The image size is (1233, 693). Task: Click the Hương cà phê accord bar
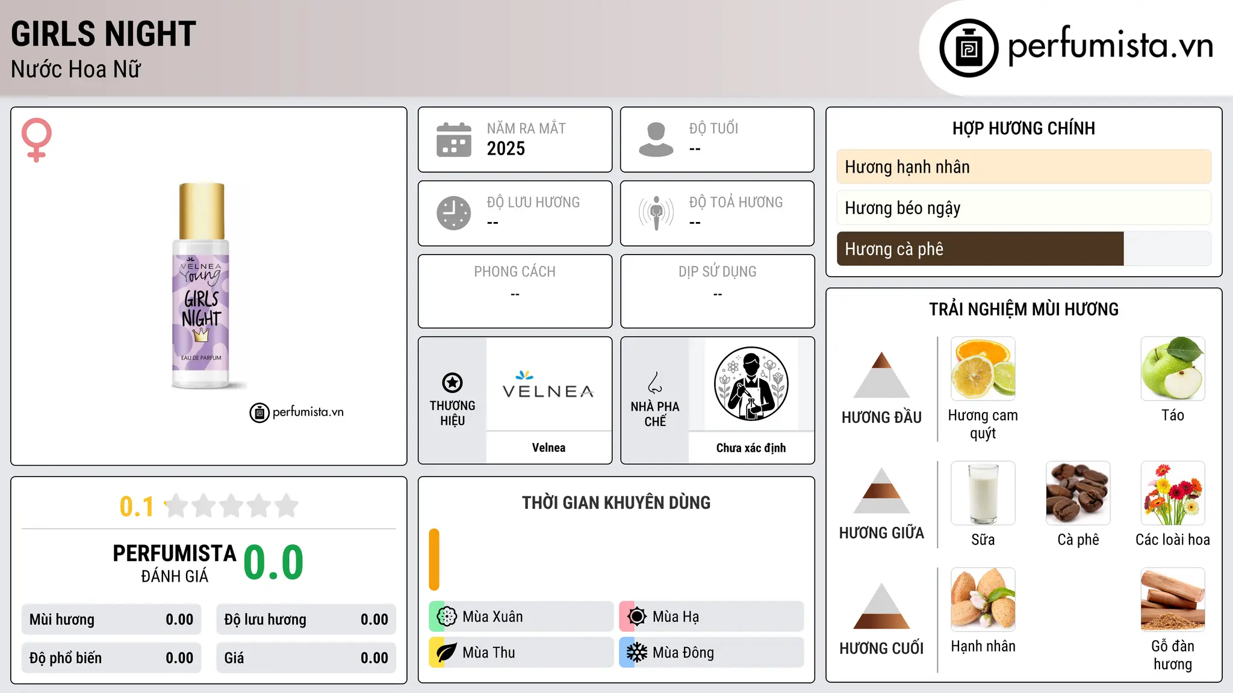point(1024,249)
